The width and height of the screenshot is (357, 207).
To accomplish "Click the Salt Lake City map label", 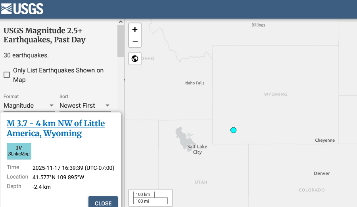I will point(197,149).
